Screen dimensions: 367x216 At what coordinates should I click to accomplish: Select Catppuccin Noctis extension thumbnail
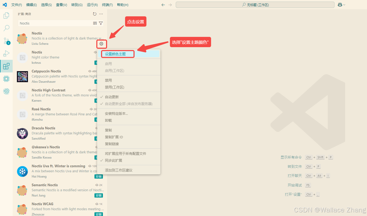click(22, 76)
